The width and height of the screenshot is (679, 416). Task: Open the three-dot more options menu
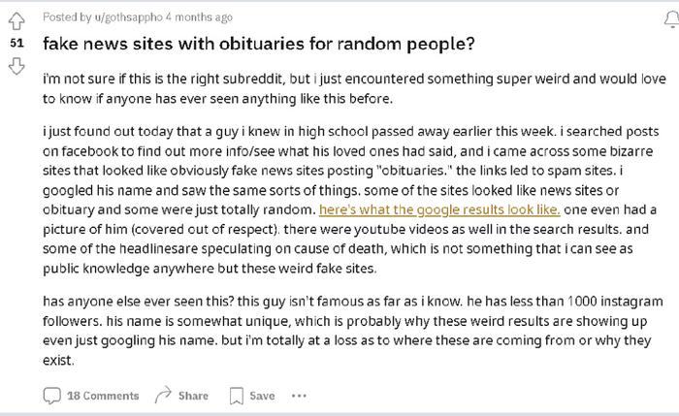(299, 396)
